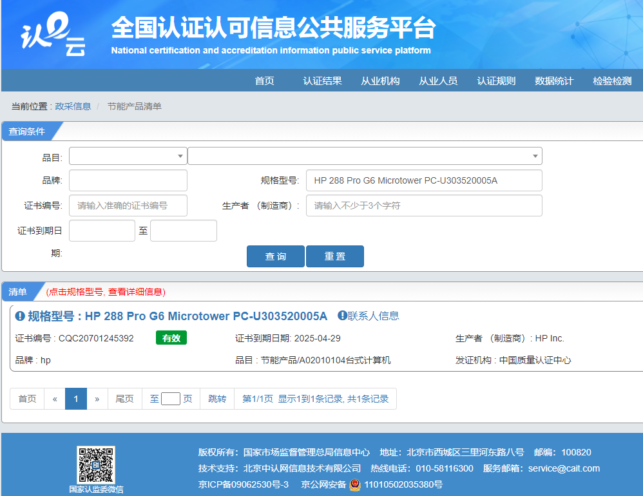Click the 尾页 last page button
643x496 pixels.
124,399
